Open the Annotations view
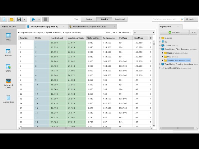Screen dimensions: 199x149 click(8, 99)
